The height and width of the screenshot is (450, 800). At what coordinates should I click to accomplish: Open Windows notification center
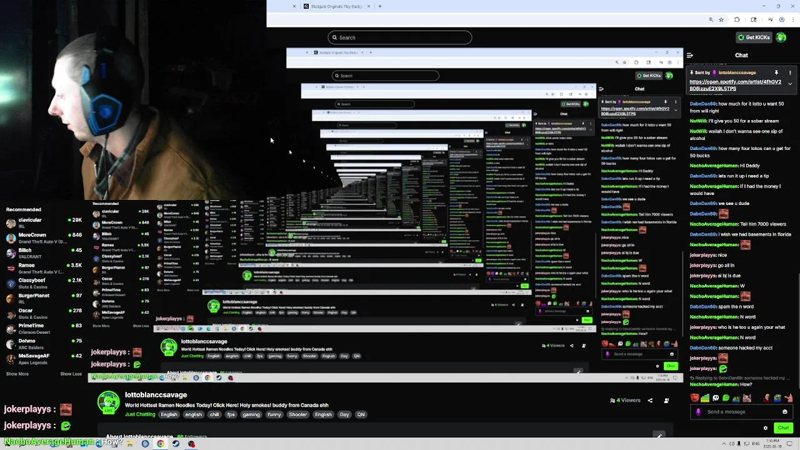coord(790,444)
